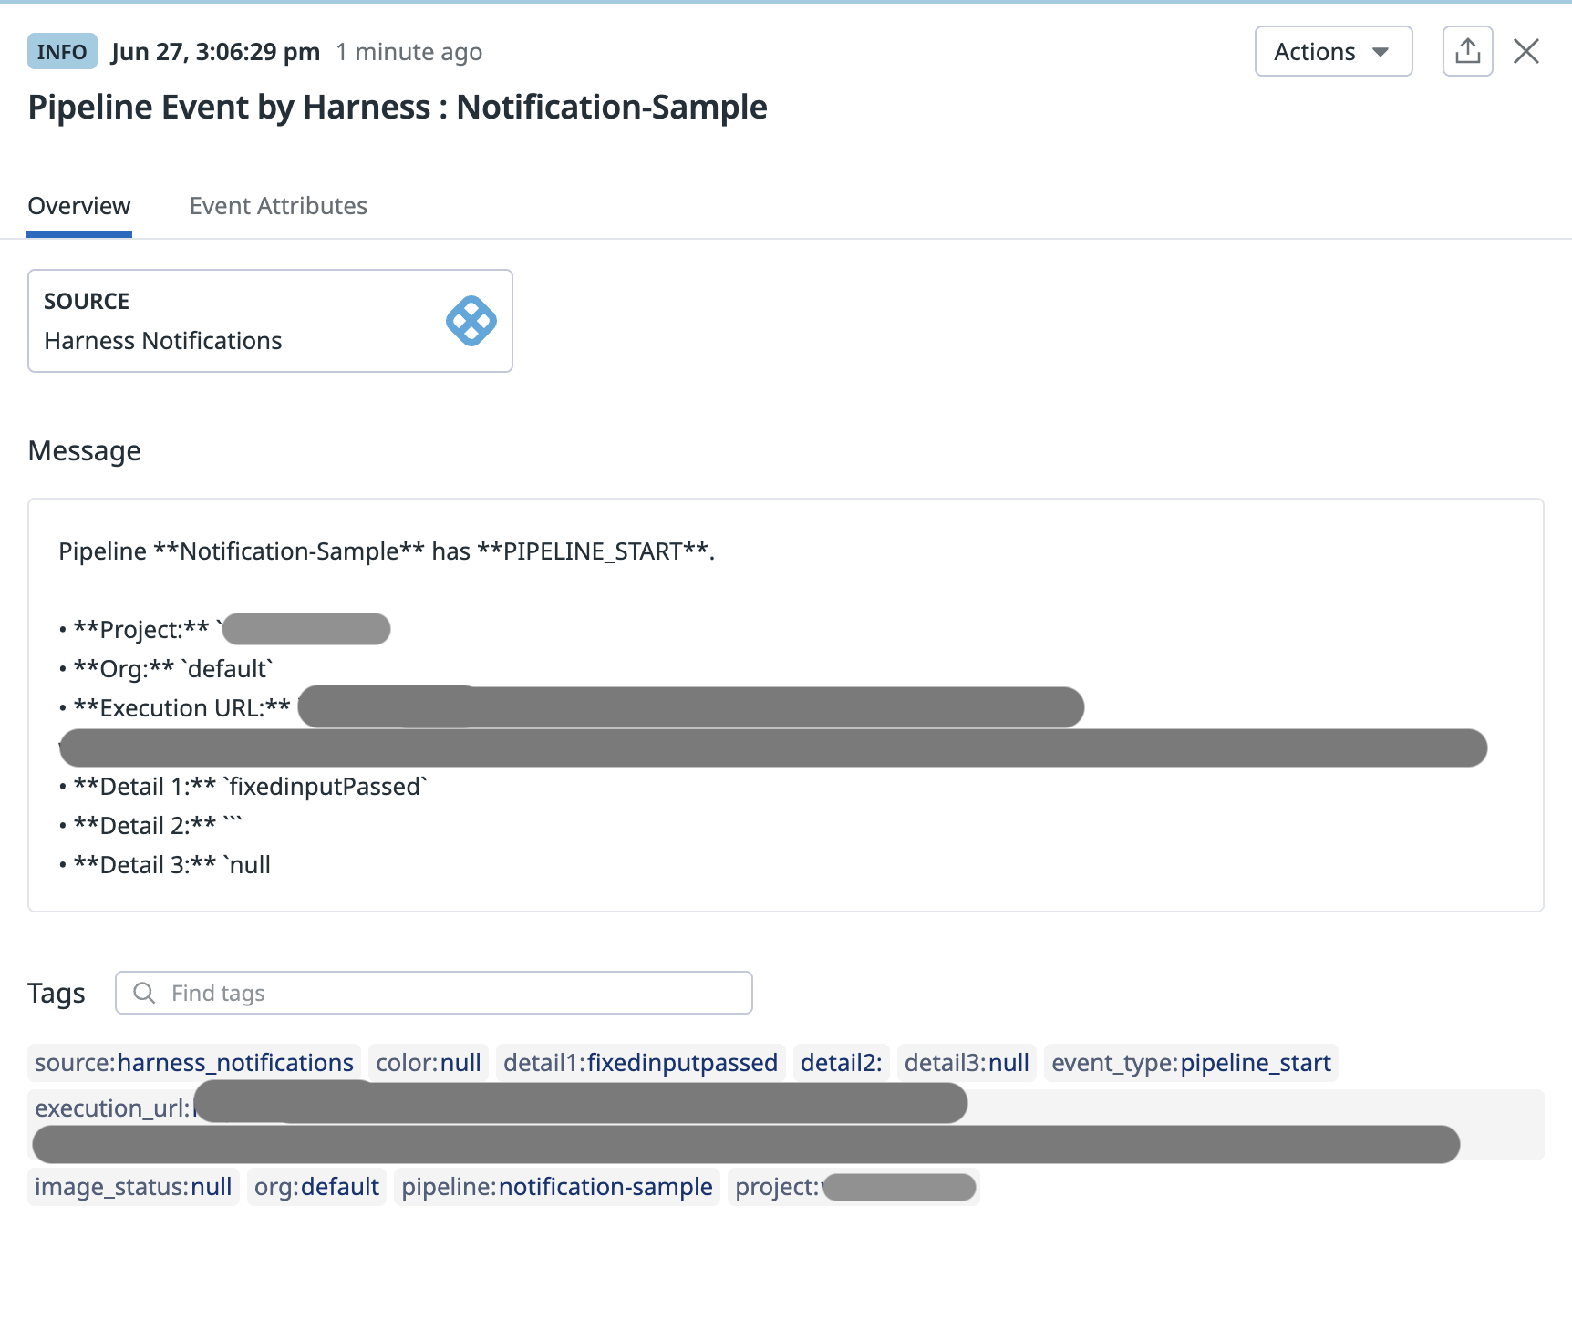Select the detail3:null tag
The height and width of the screenshot is (1340, 1572).
pos(967,1063)
